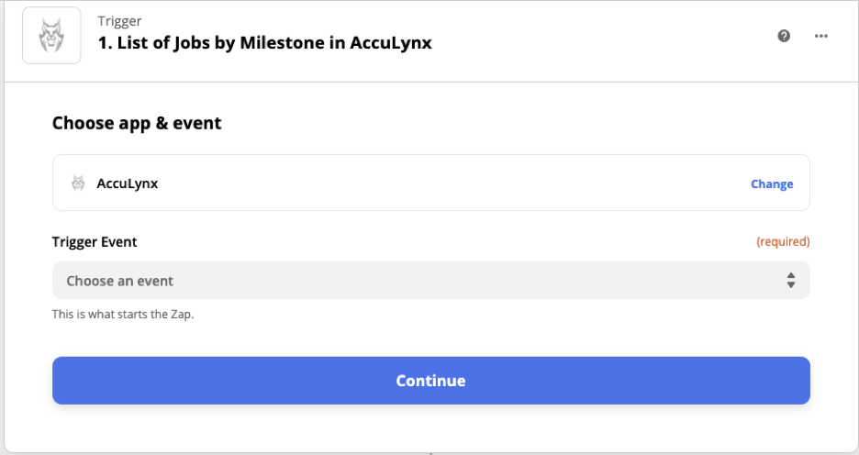Image resolution: width=859 pixels, height=455 pixels.
Task: Expand the Choose an event dropdown
Action: pos(431,281)
